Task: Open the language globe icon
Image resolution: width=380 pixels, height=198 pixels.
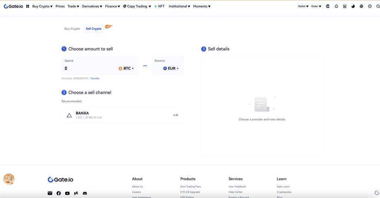Action: 361,6
